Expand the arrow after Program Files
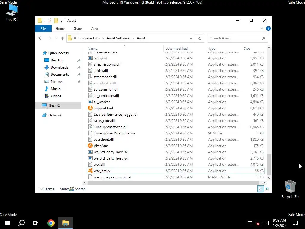 tap(103, 38)
